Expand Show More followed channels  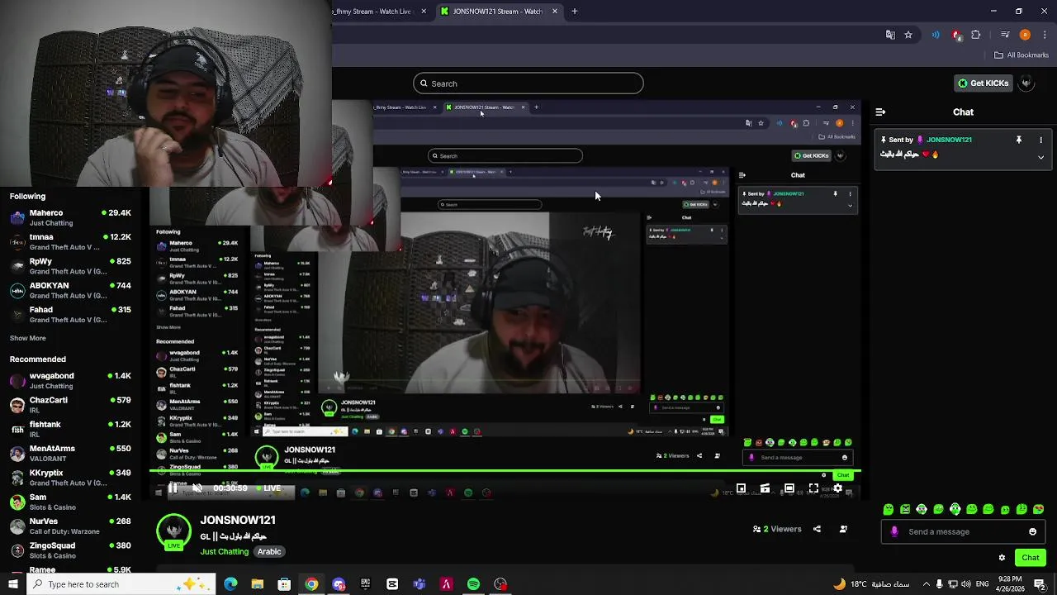tap(28, 338)
